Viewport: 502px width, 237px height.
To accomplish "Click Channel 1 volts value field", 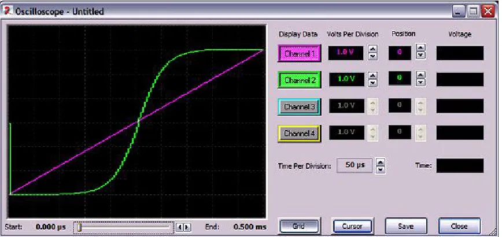I will click(x=346, y=53).
